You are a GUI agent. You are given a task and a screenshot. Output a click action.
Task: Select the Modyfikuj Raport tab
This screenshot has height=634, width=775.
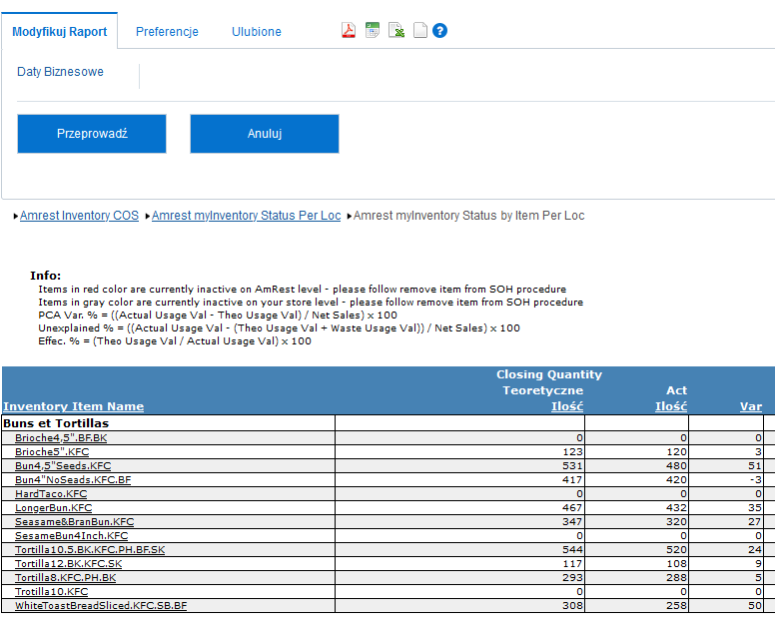coord(60,32)
